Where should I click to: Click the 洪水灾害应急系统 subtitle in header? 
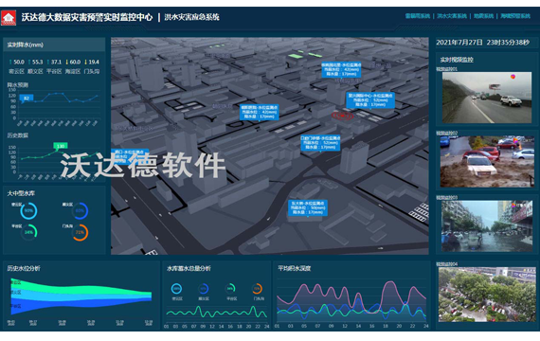[191, 17]
